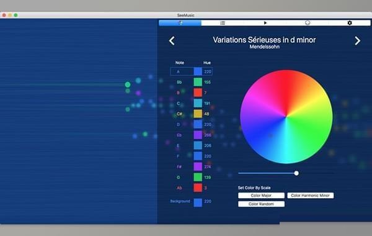Viewport: 372px width, 236px height.
Task: Click the purple swatch for note F#
Action: tap(198, 167)
